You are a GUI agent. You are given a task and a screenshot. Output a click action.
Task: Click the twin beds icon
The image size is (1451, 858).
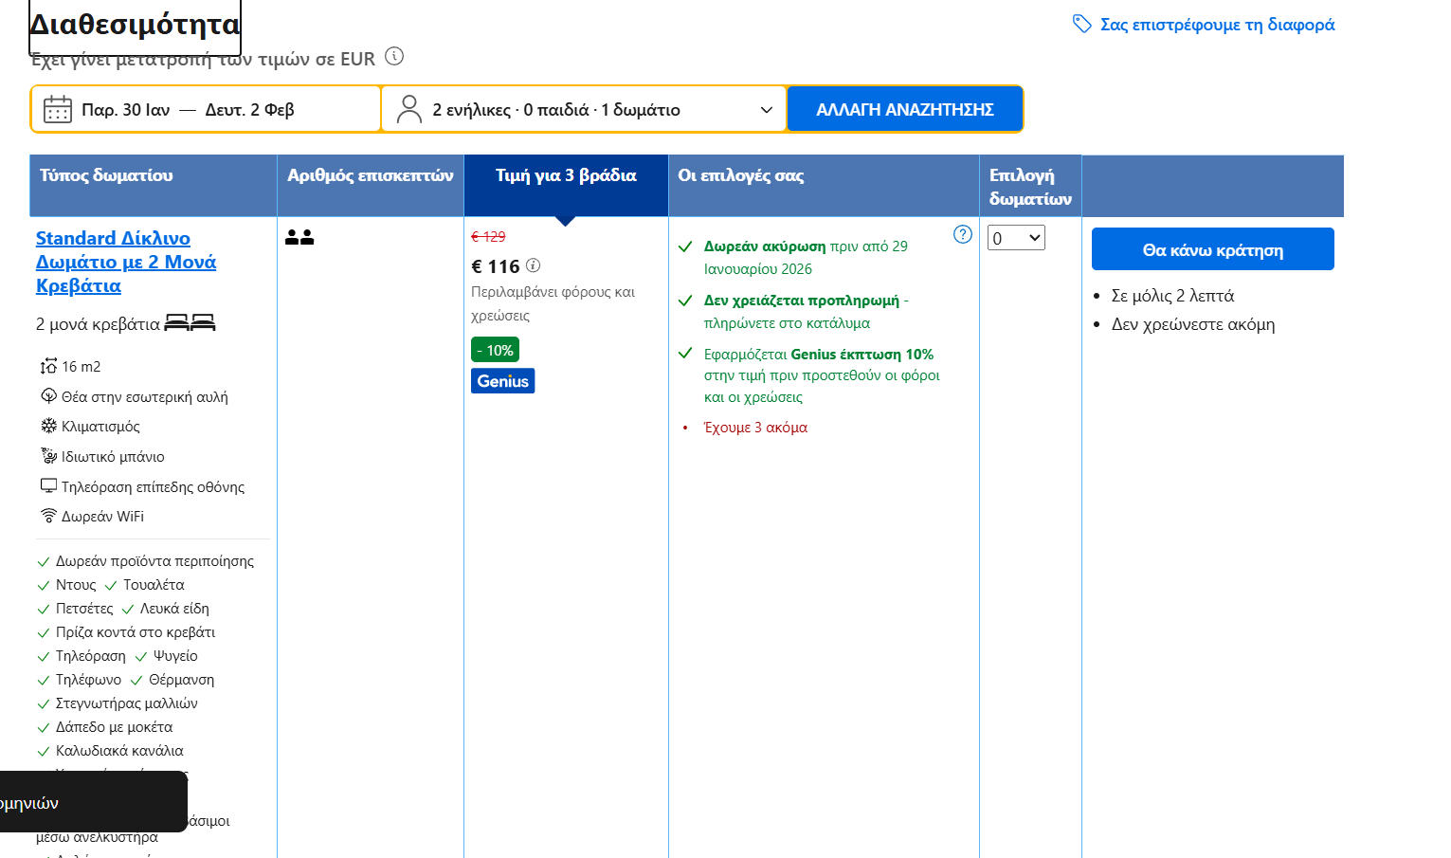190,323
